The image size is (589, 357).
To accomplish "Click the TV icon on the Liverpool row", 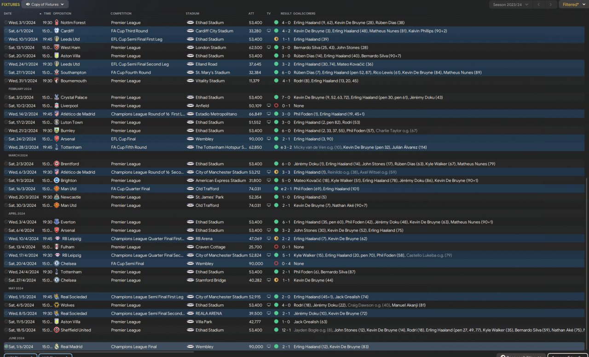I will pos(269,105).
